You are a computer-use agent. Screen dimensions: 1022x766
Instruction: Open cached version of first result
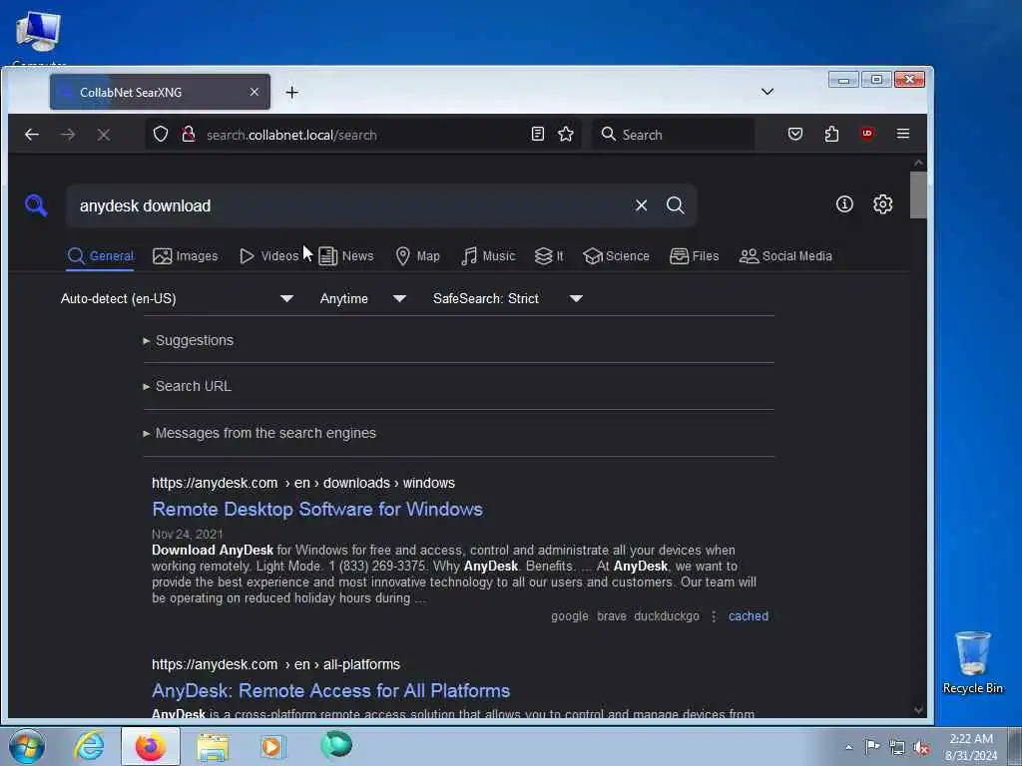[749, 616]
